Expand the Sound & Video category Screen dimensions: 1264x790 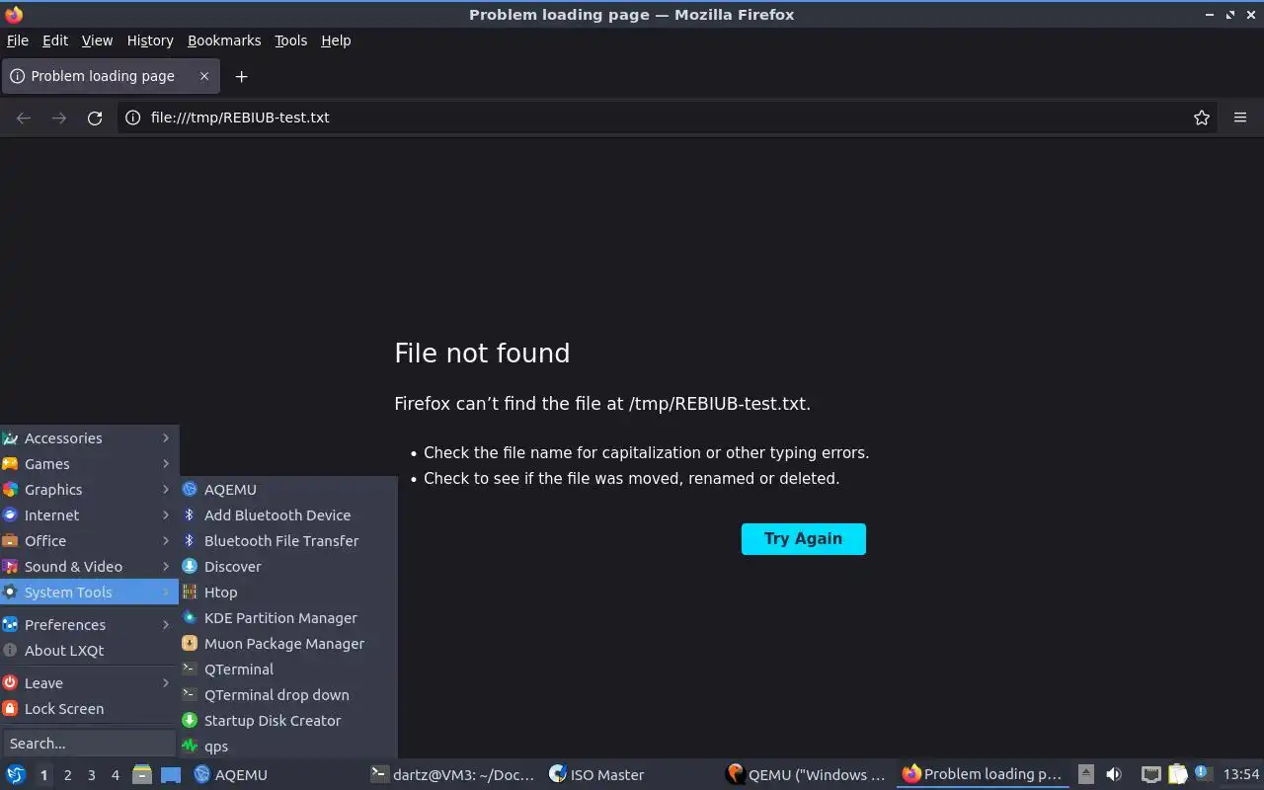click(x=89, y=567)
